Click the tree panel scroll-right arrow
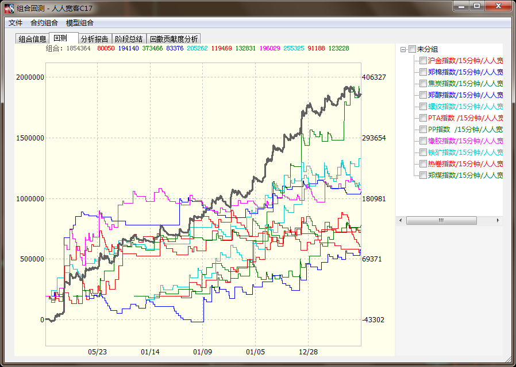 [498, 220]
